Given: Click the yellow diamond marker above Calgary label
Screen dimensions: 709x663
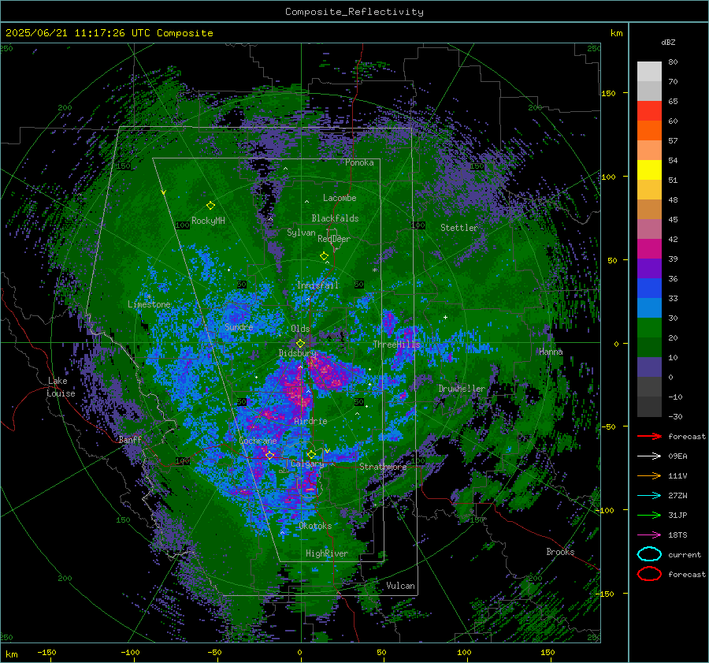Looking at the screenshot, I should [311, 454].
